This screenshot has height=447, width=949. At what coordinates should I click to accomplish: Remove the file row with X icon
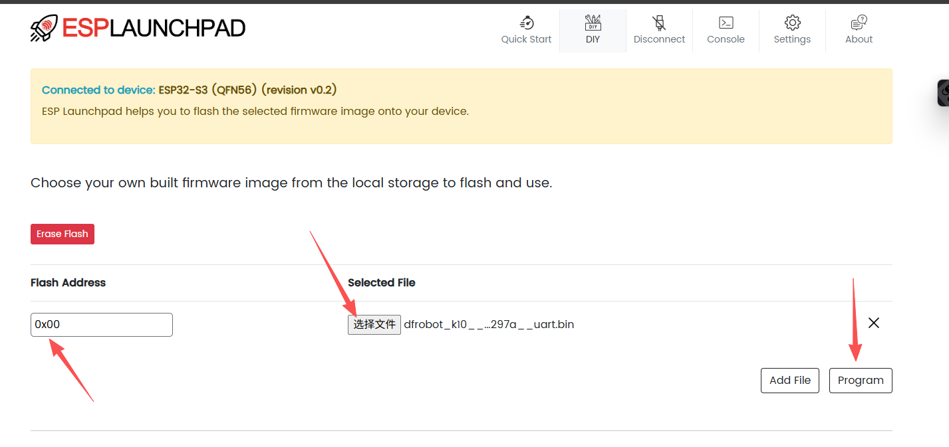874,323
